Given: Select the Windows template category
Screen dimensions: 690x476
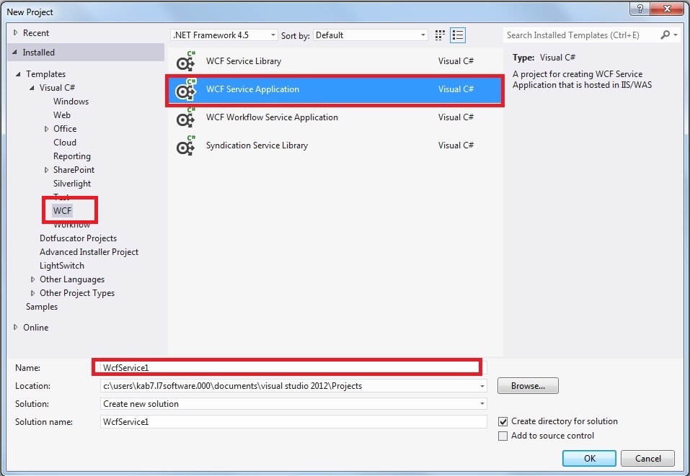Looking at the screenshot, I should tap(71, 102).
